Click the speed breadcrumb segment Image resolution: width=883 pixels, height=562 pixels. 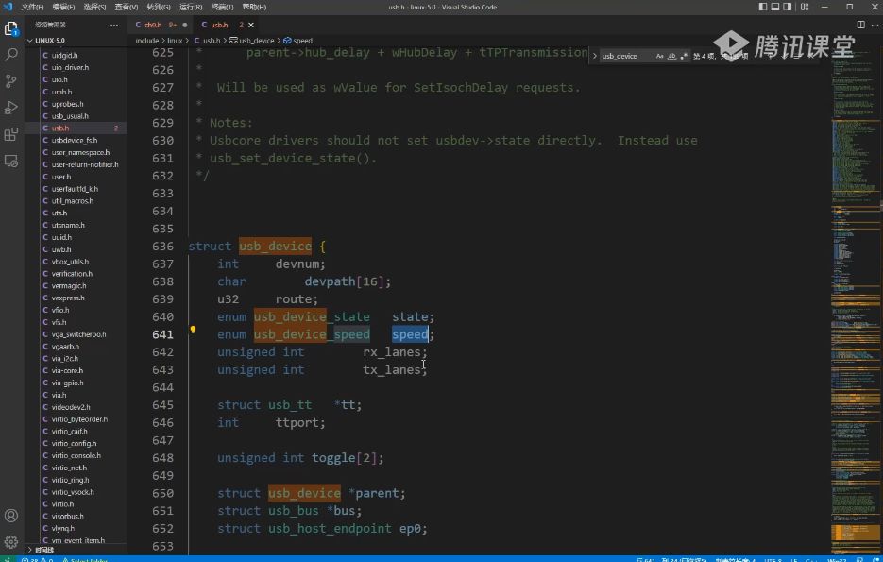coord(297,41)
